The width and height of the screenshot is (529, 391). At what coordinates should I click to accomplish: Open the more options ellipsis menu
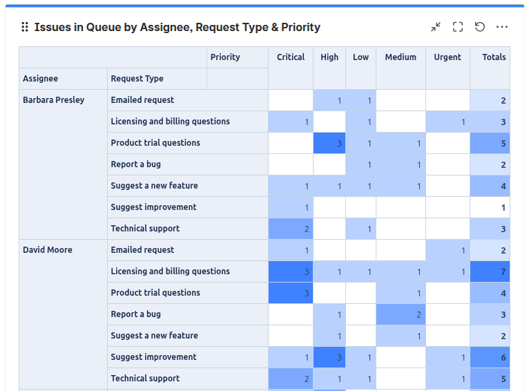coord(502,27)
